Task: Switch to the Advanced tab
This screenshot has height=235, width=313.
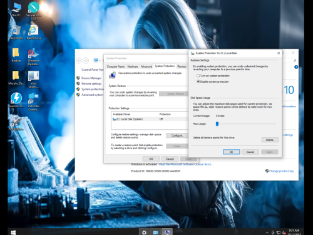Action: coord(146,66)
